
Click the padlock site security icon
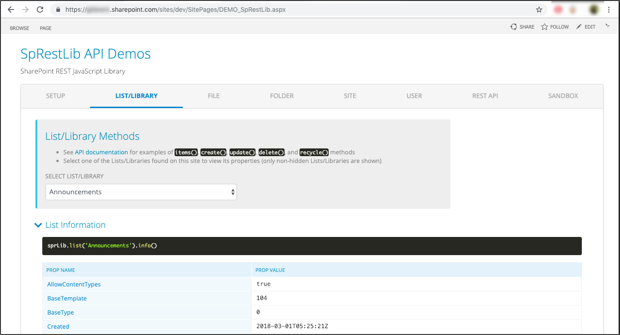57,9
